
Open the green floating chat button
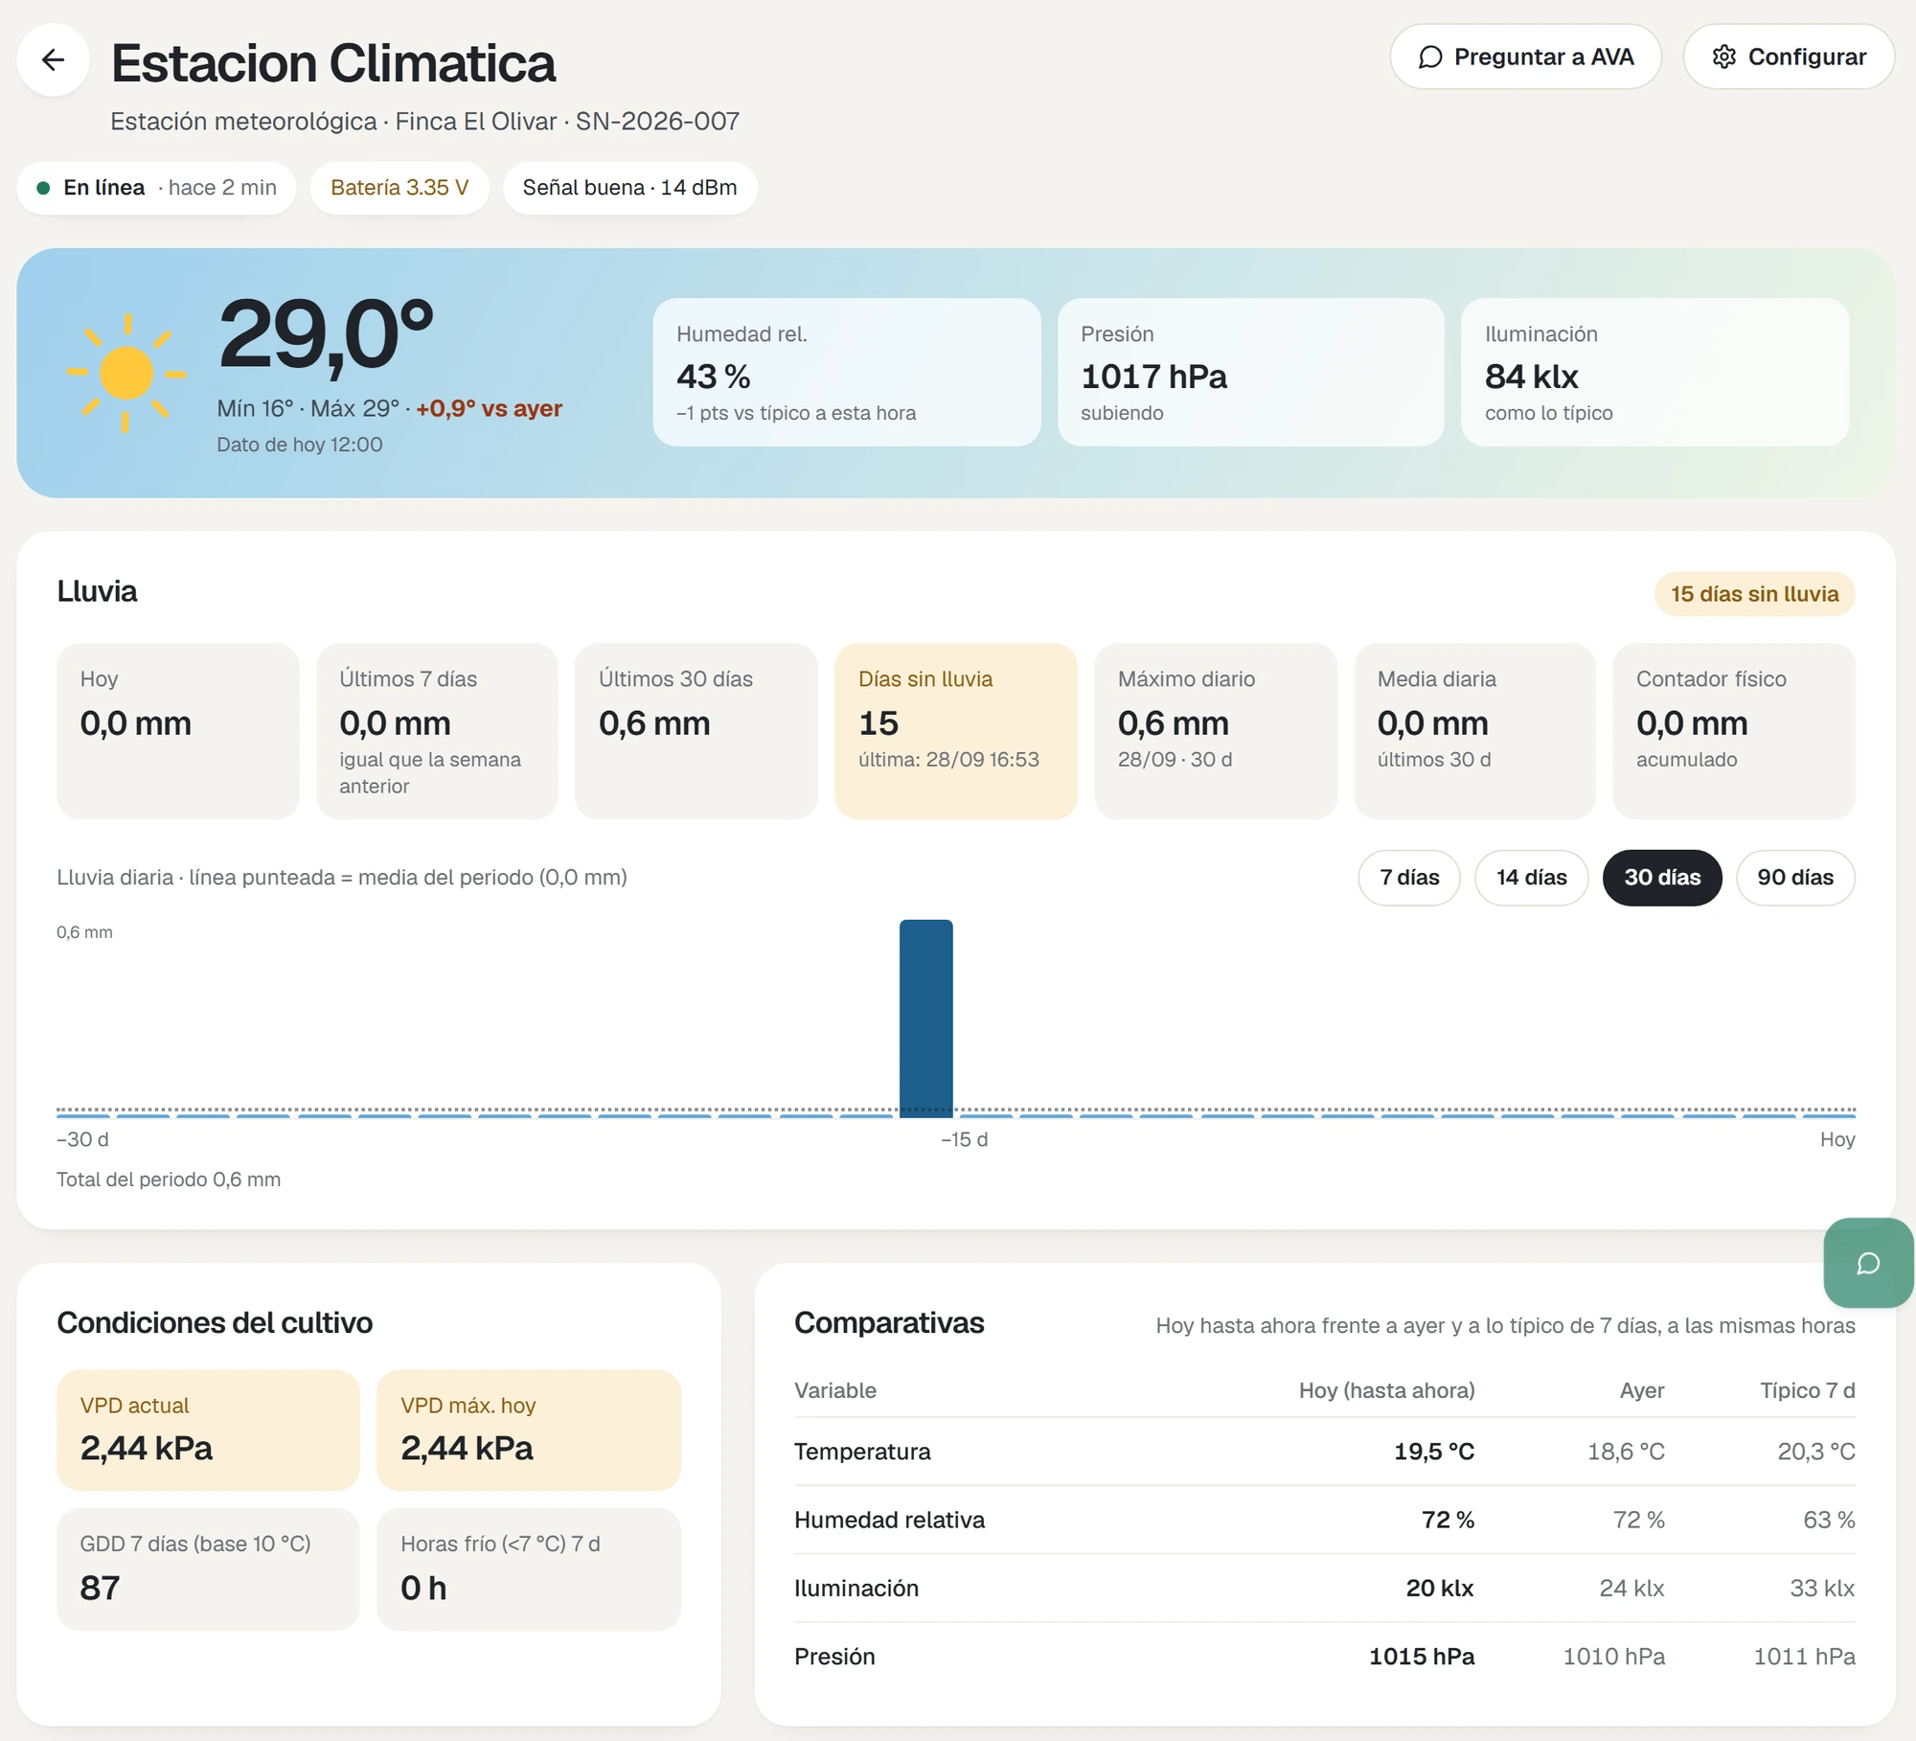[x=1868, y=1263]
